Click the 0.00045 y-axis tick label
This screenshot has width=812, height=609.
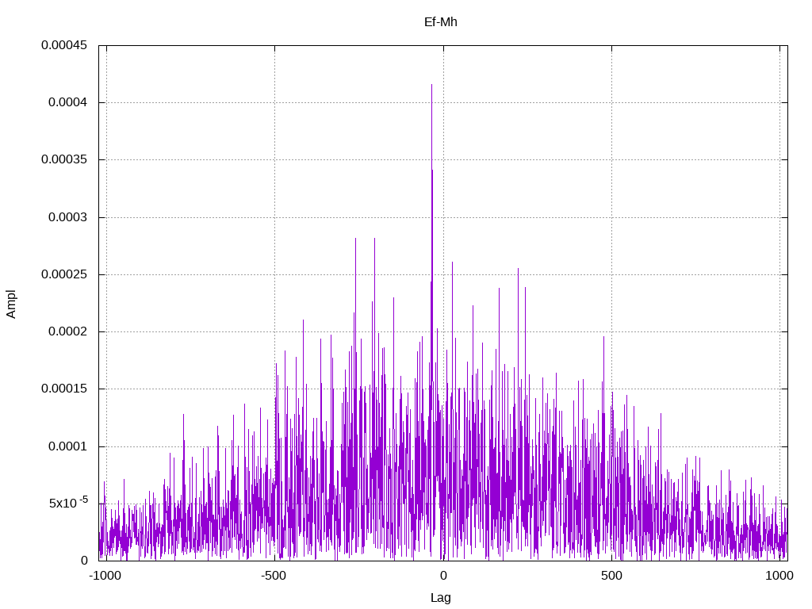click(x=64, y=45)
